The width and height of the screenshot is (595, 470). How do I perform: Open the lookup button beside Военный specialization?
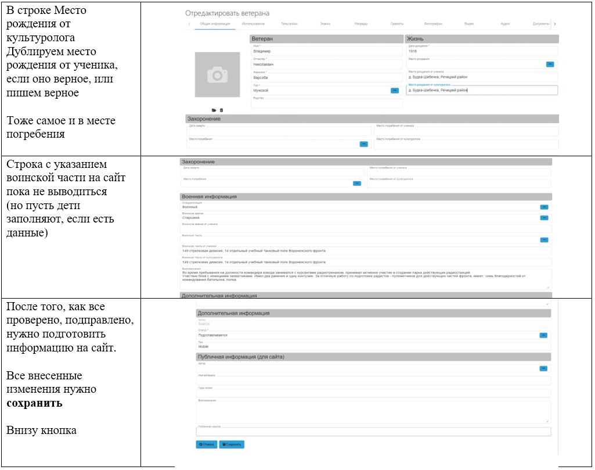pos(544,207)
